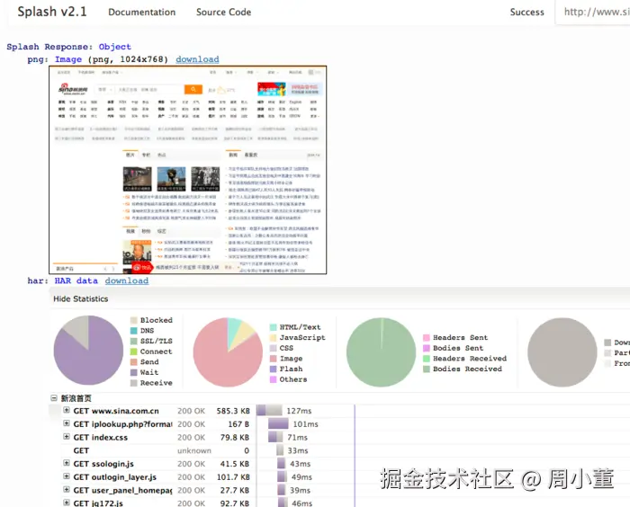
Task: Expand the GET ssologin.js request
Action: [67, 463]
